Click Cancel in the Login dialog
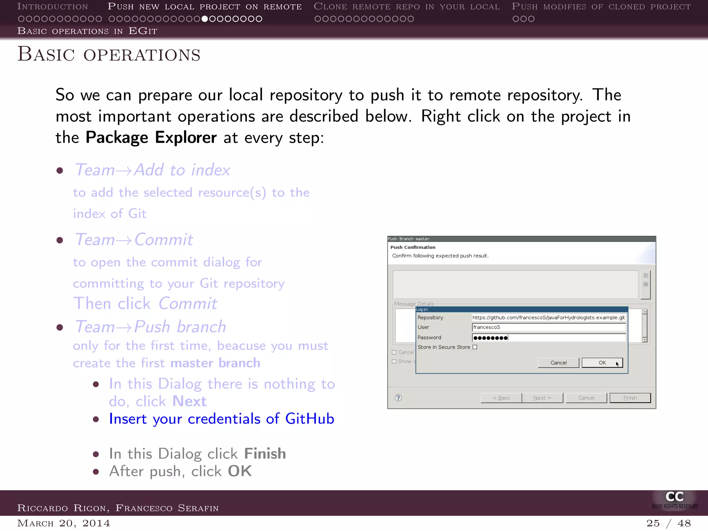The width and height of the screenshot is (708, 531). coord(558,363)
